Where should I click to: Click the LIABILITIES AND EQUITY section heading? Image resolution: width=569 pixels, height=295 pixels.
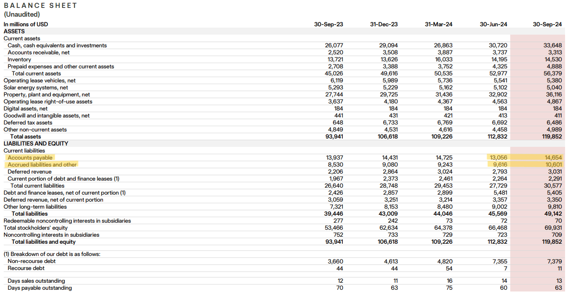point(36,144)
